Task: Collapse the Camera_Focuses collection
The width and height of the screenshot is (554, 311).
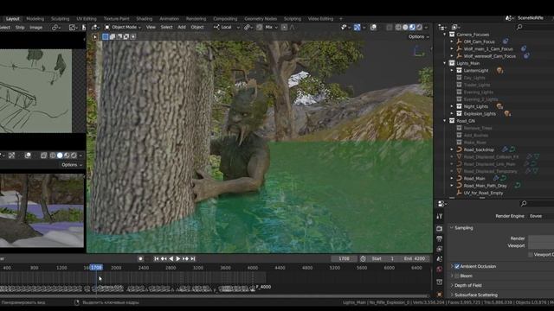Action: point(444,35)
